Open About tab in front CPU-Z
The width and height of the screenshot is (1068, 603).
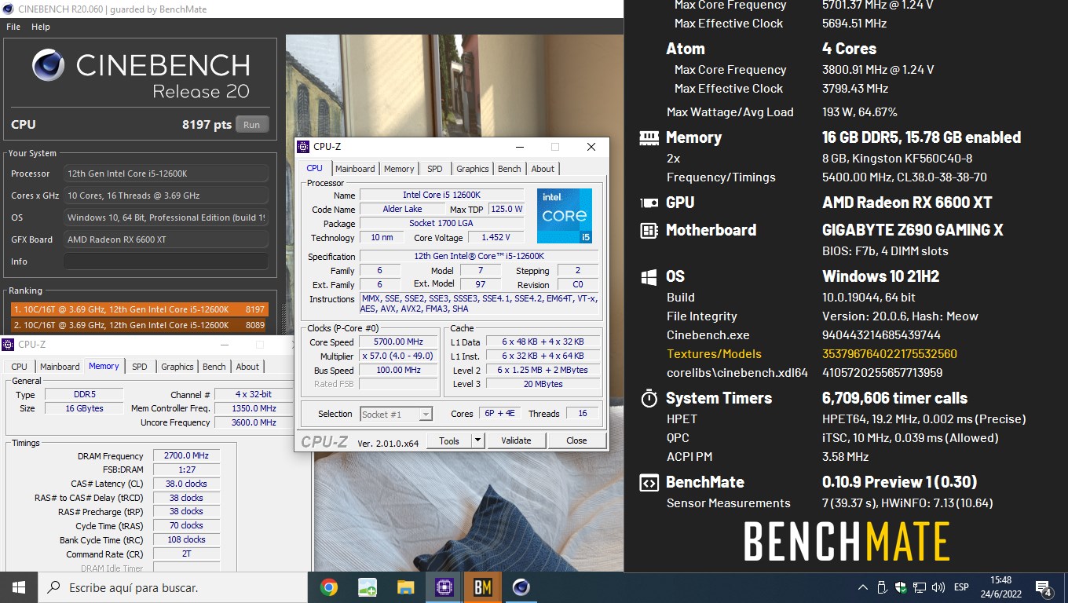pos(543,169)
